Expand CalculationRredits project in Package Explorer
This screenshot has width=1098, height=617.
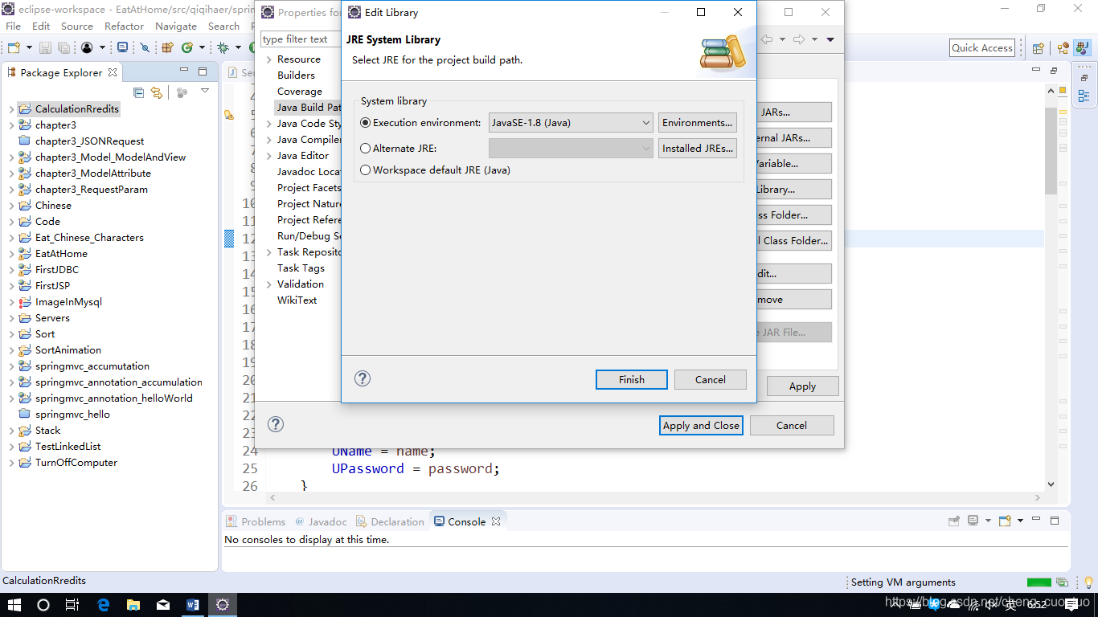pos(10,109)
